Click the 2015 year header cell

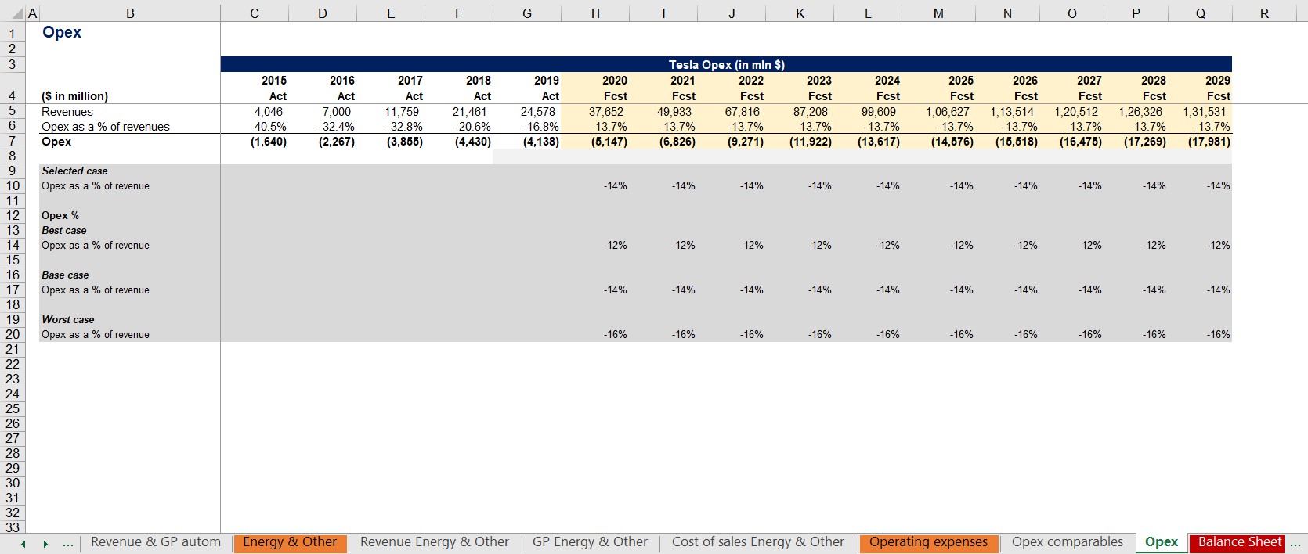[273, 81]
